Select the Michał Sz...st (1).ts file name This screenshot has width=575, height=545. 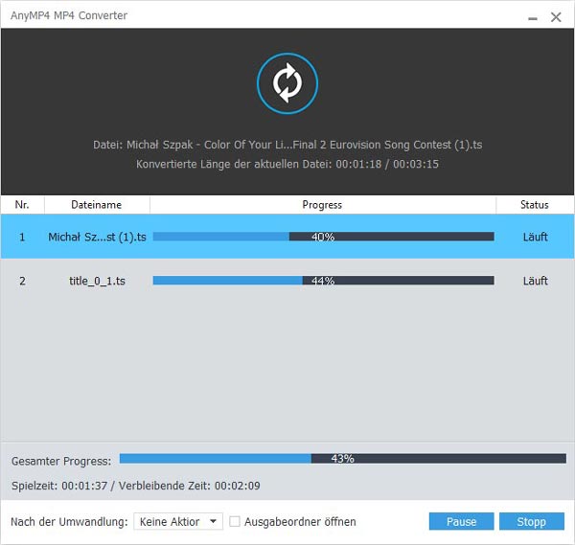point(97,238)
